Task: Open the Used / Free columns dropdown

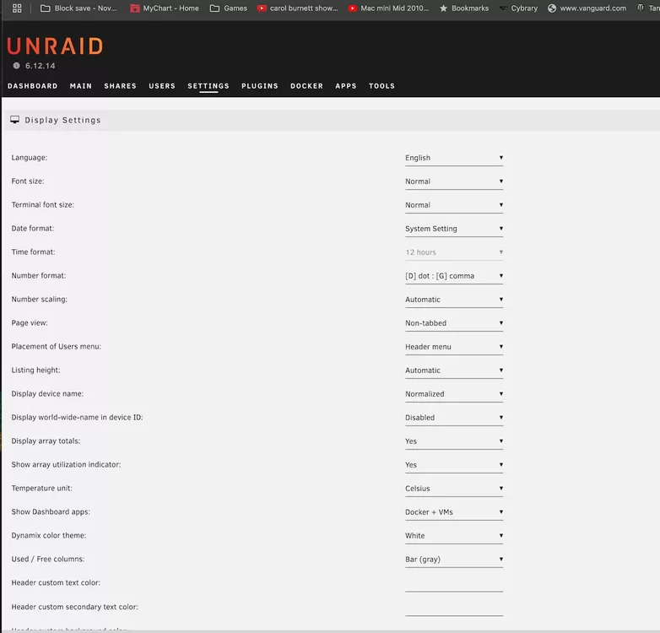Action: tap(454, 560)
